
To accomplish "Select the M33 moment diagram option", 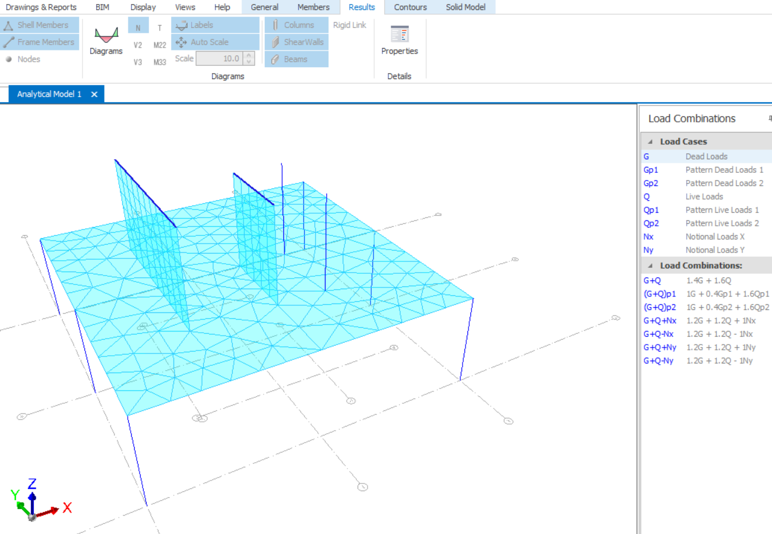I will [x=160, y=62].
